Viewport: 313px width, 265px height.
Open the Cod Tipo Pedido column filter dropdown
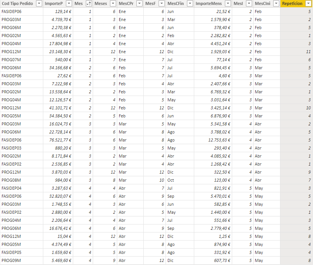point(39,3)
